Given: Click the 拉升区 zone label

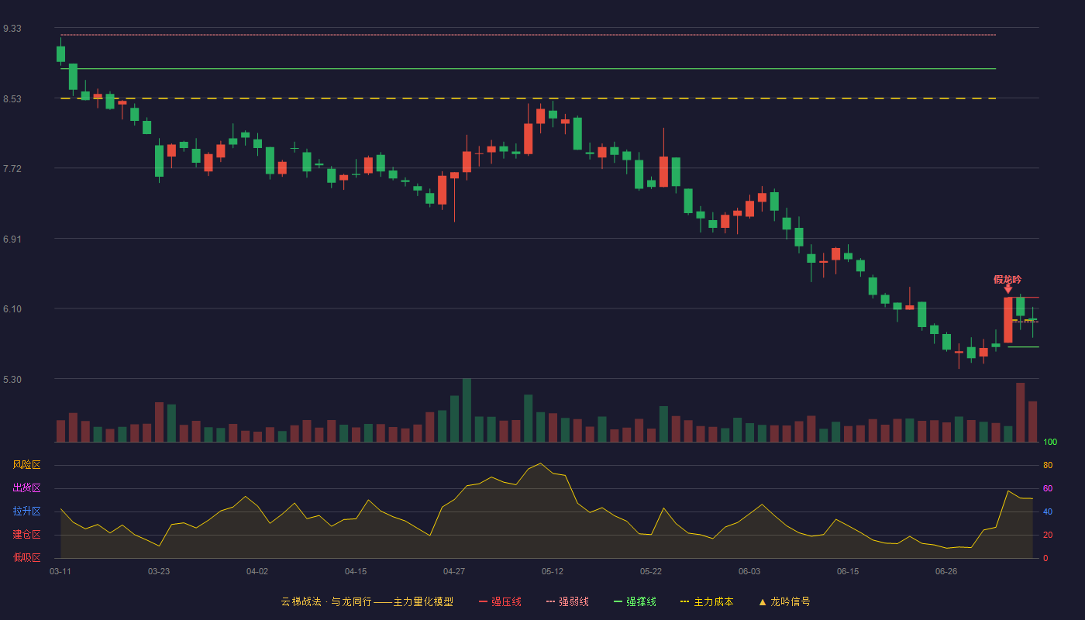Looking at the screenshot, I should [x=26, y=511].
